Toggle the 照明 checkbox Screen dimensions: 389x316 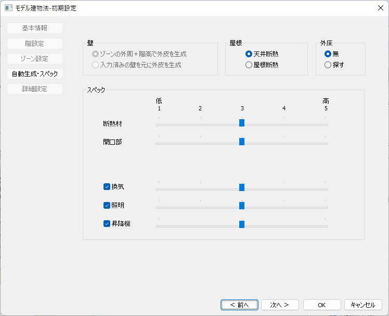coord(107,205)
